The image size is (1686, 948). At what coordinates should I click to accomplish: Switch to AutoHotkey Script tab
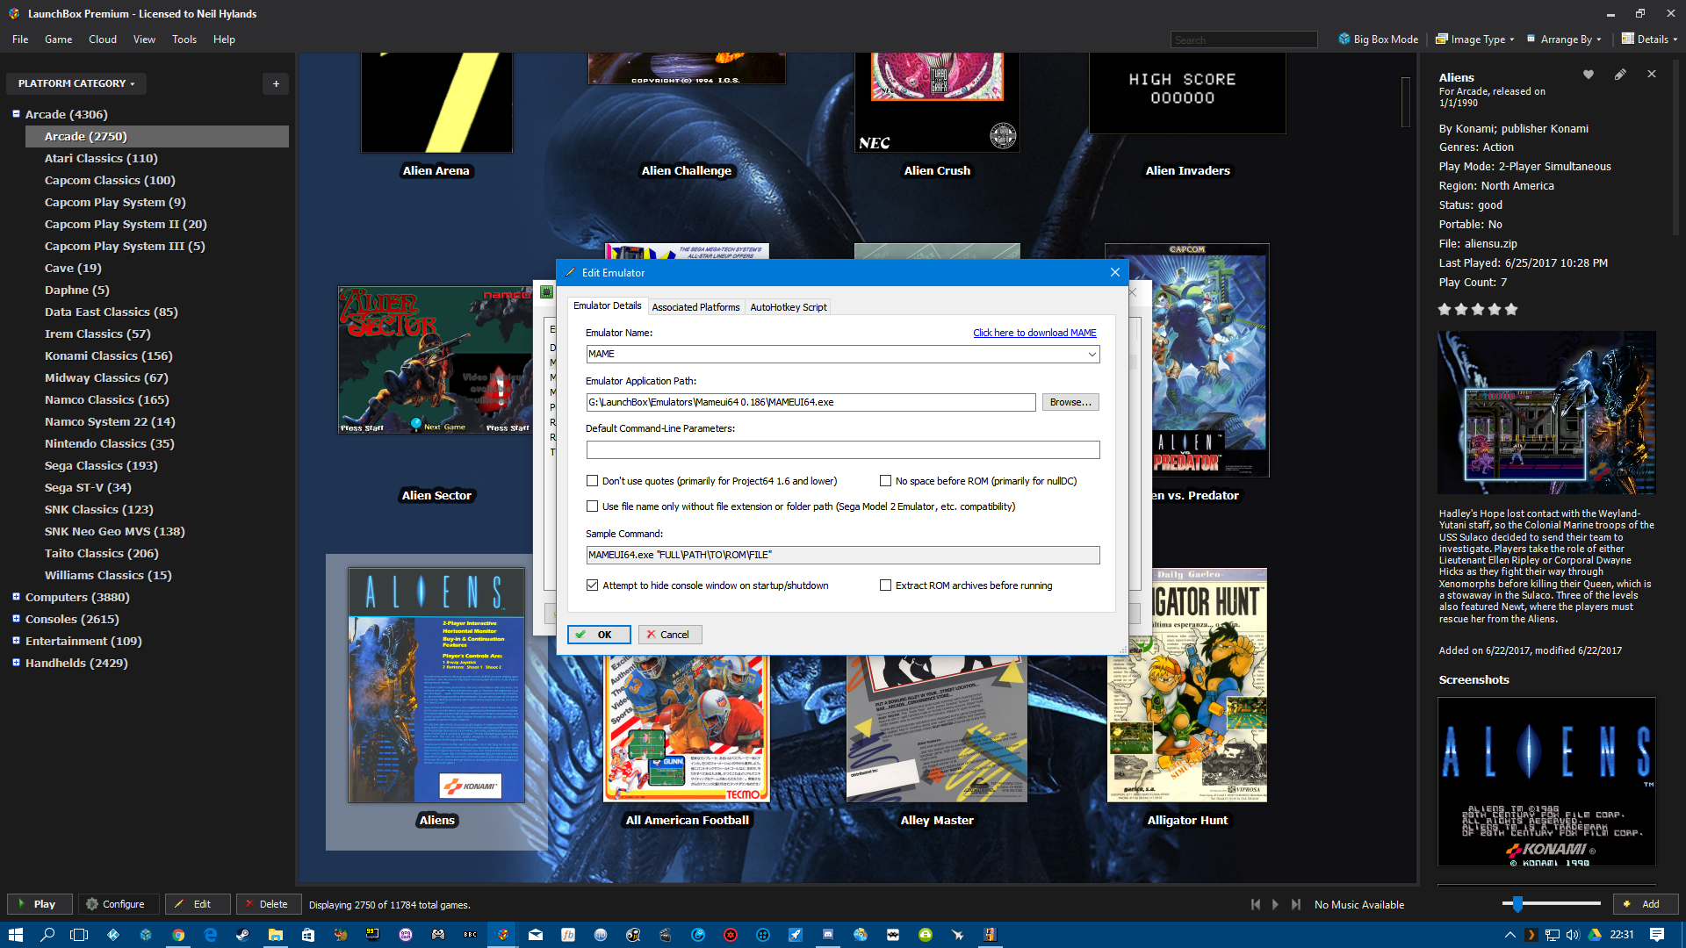[788, 307]
